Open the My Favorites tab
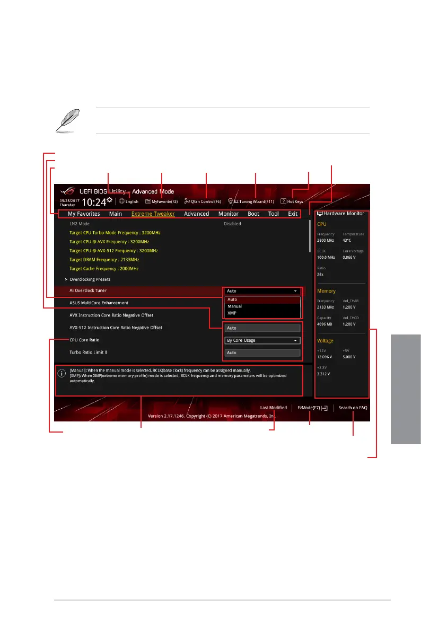 tap(84, 214)
